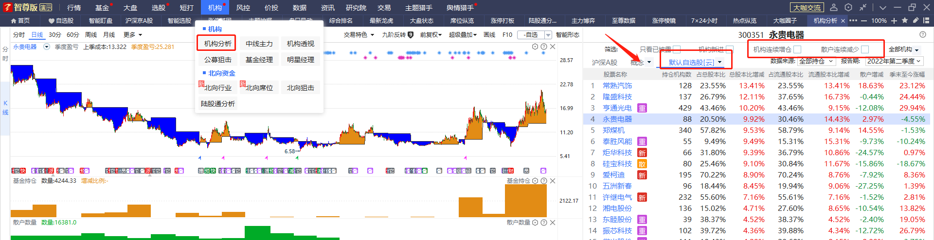The width and height of the screenshot is (934, 240).
Task: Open help icon of 基金持仓 panel
Action: [544, 181]
